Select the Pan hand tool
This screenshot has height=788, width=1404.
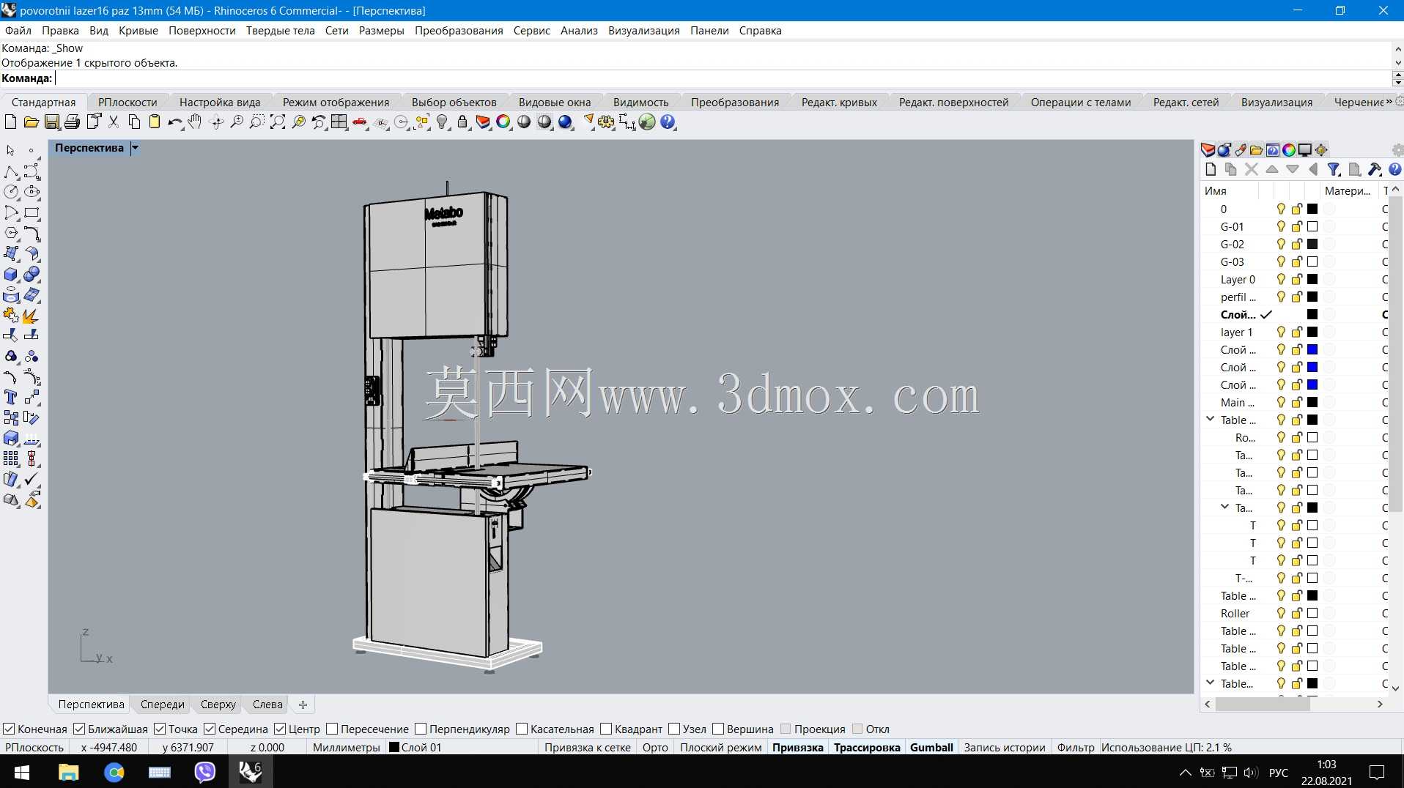pyautogui.click(x=194, y=122)
